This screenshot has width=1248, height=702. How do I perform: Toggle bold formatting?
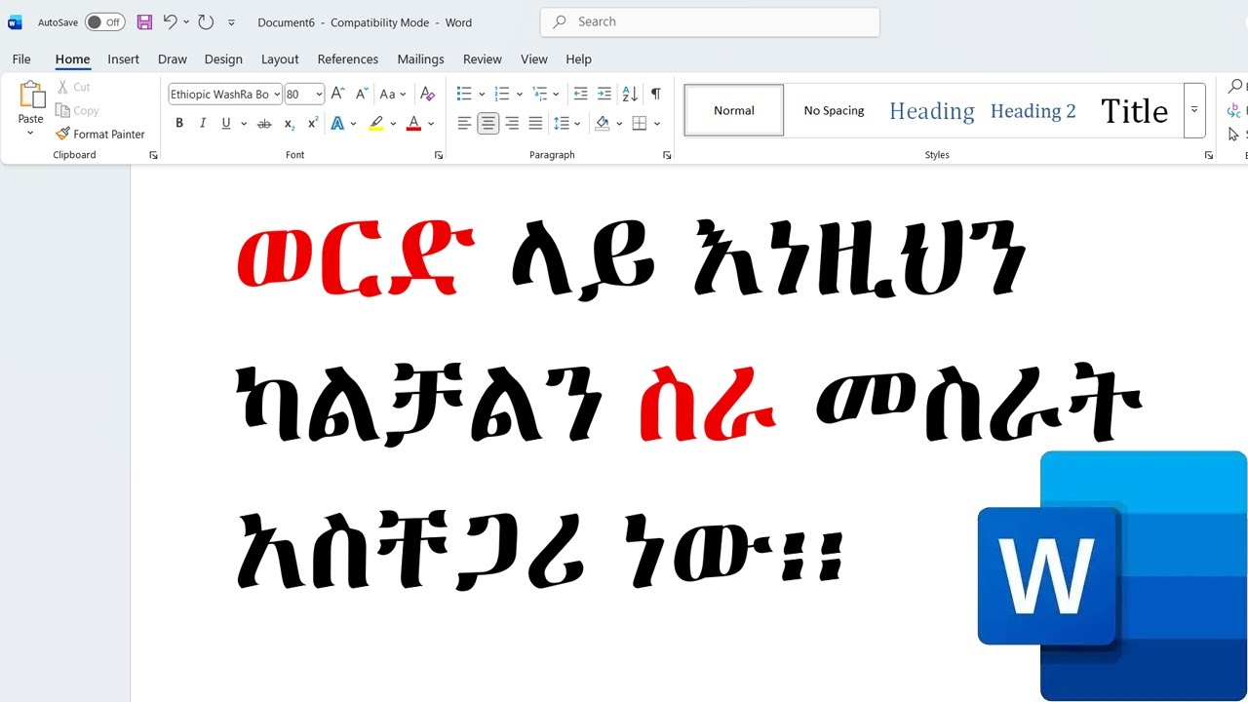coord(179,123)
